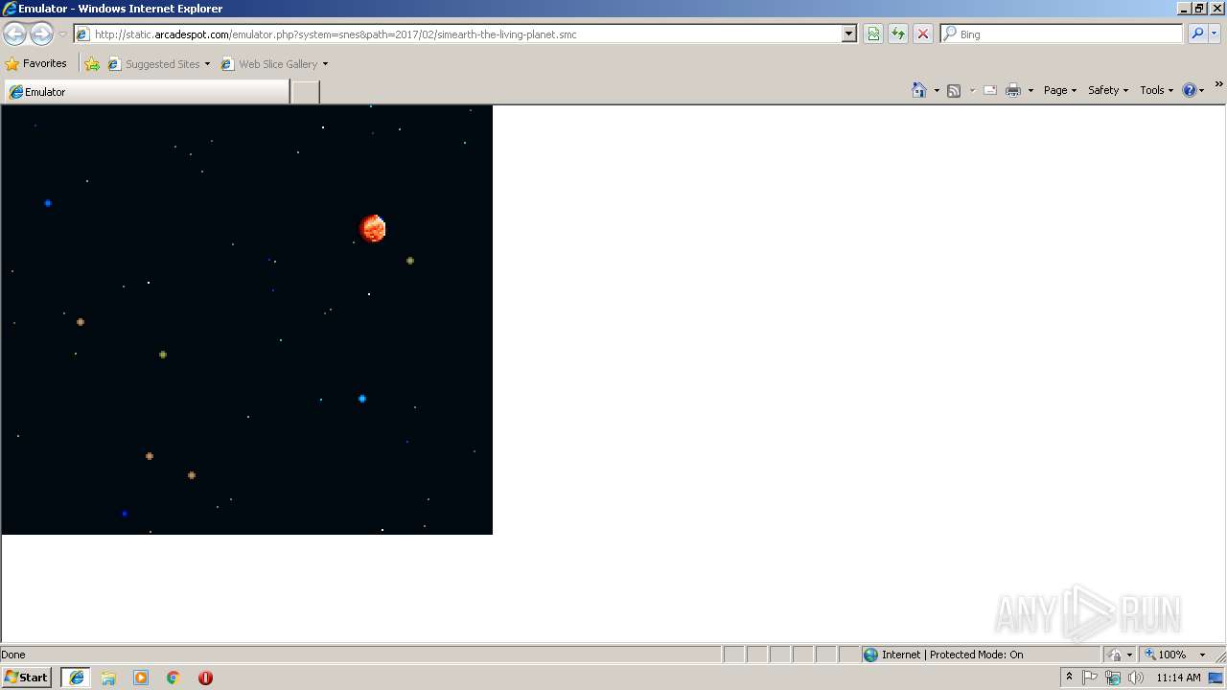Open the search provider dropdown arrow
Viewport: 1227px width, 690px height.
click(1215, 34)
